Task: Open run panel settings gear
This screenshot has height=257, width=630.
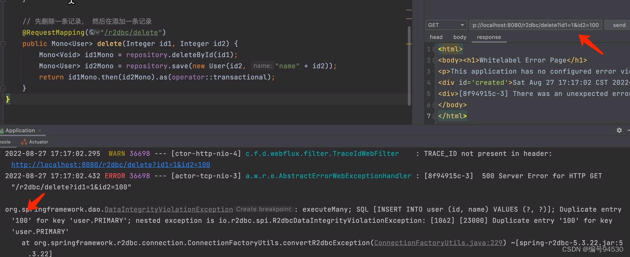Action: 619,130
